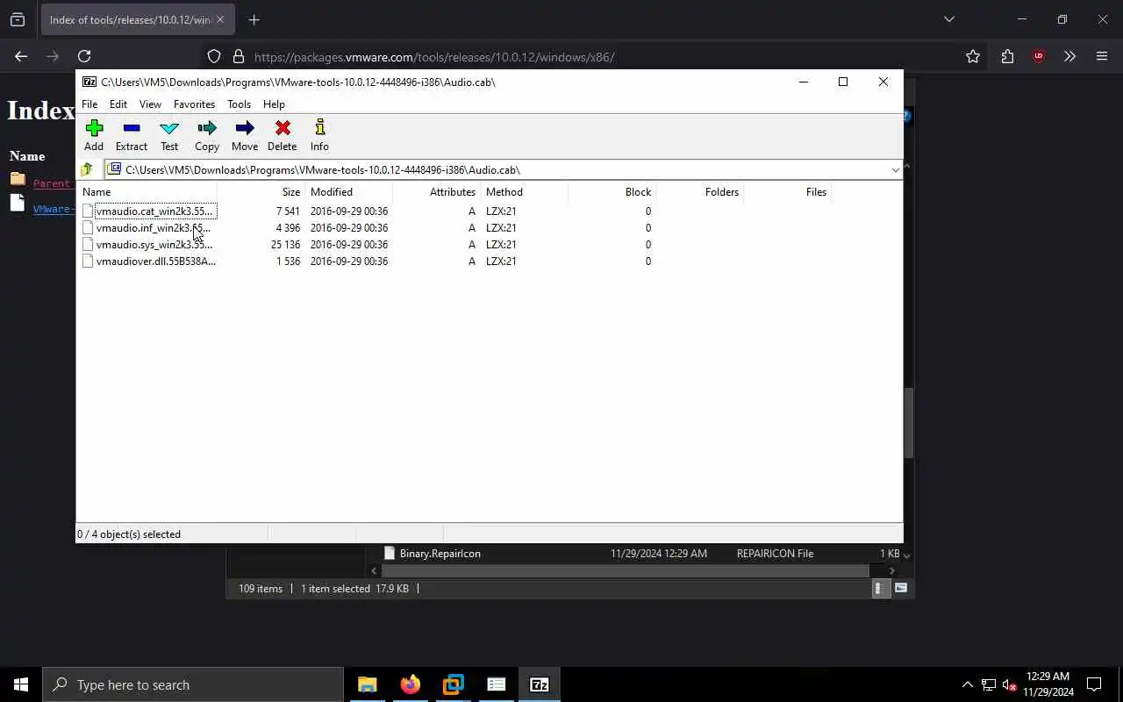Click the Add toolbar icon in 7-Zip
The height and width of the screenshot is (702, 1123).
click(x=94, y=135)
